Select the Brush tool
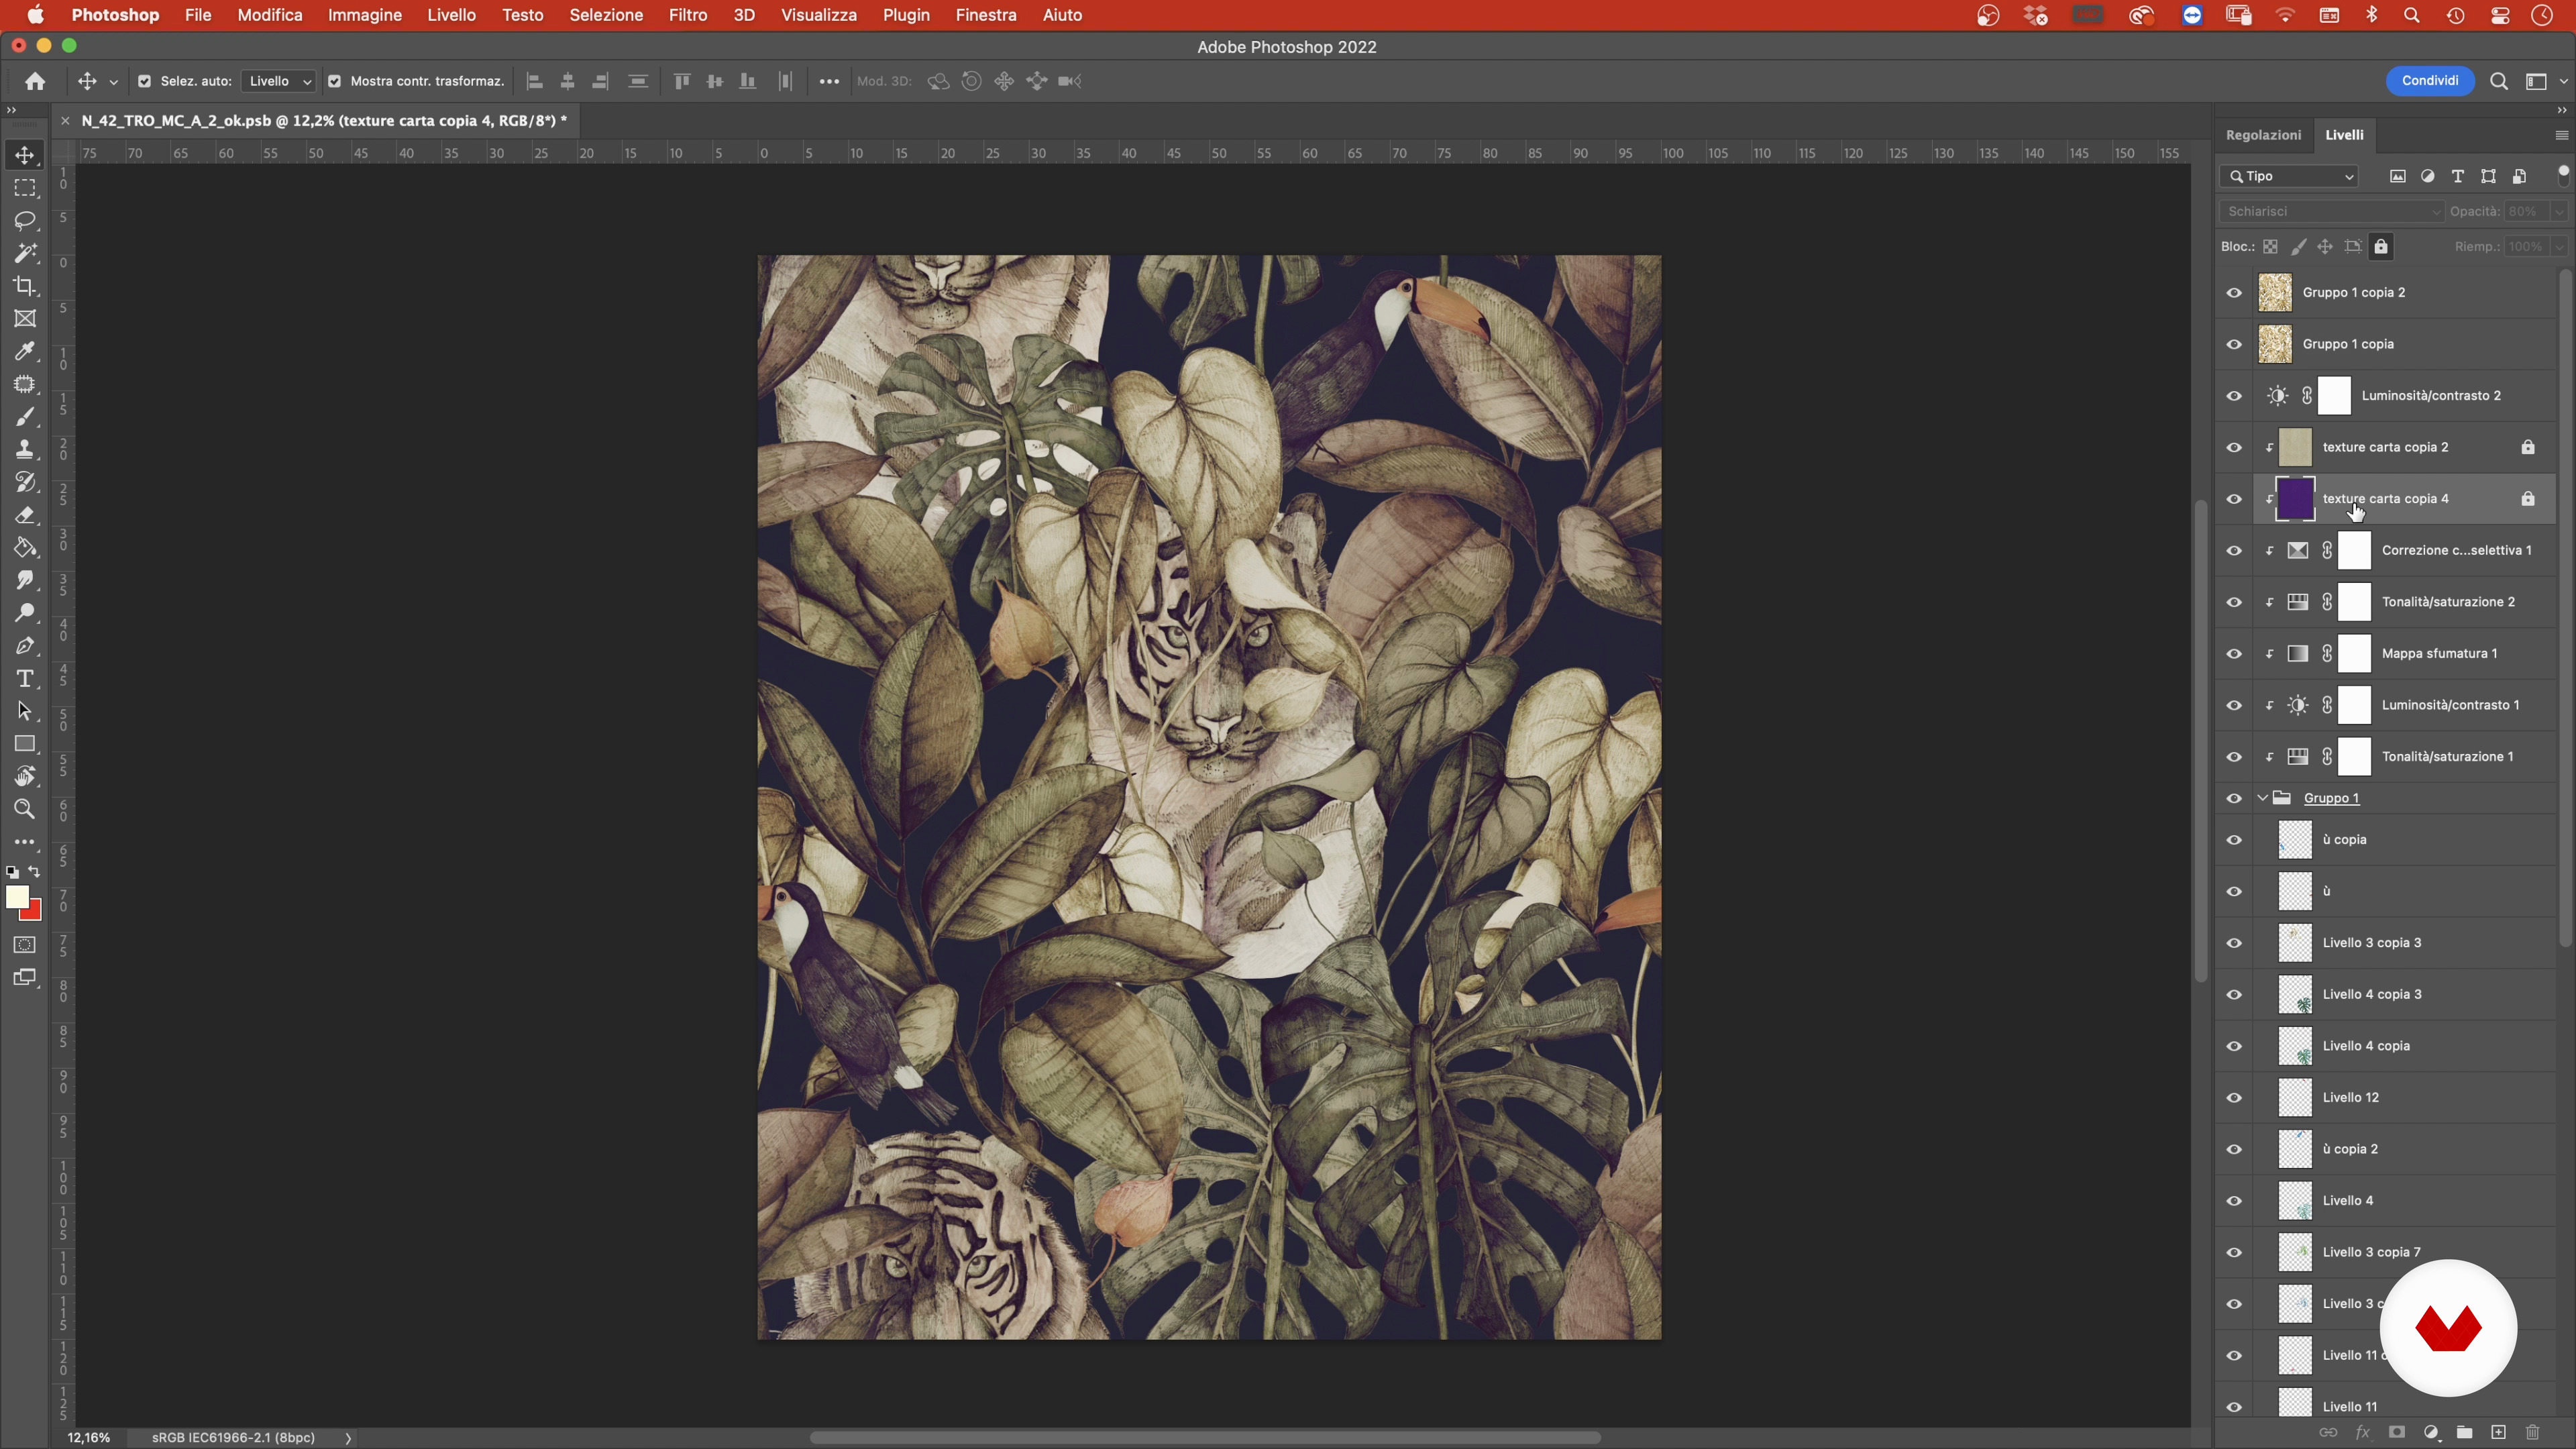Image resolution: width=2576 pixels, height=1449 pixels. click(x=25, y=417)
